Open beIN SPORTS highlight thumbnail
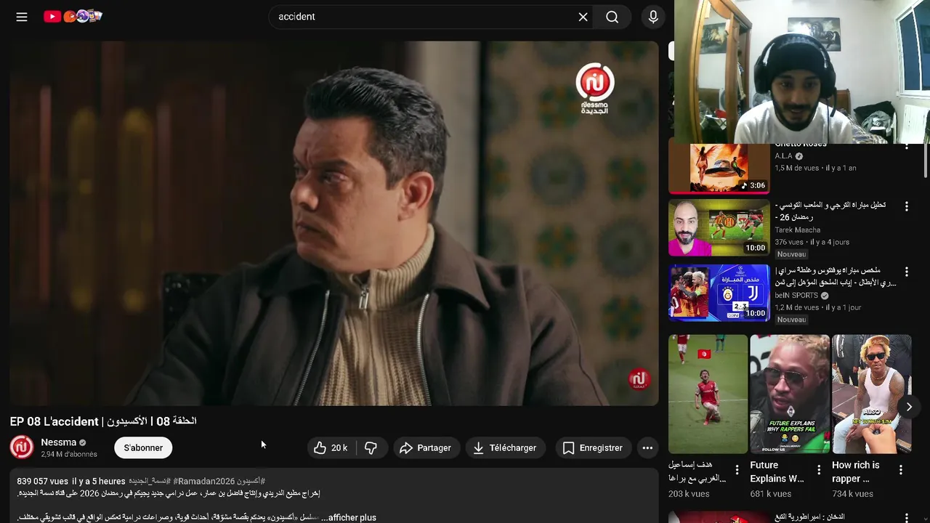Viewport: 930px width, 523px height. (x=719, y=293)
